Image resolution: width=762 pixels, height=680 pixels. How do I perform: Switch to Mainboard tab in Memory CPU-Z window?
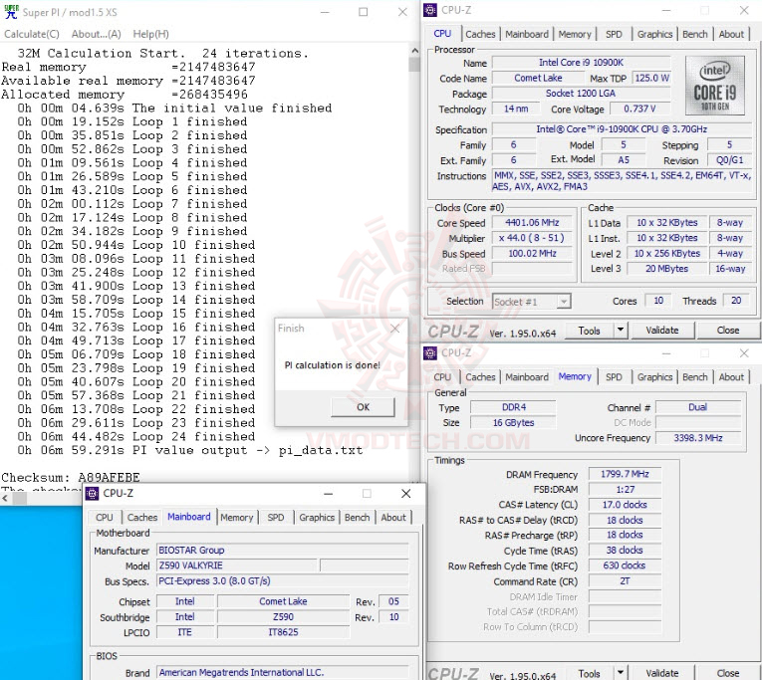coord(527,377)
